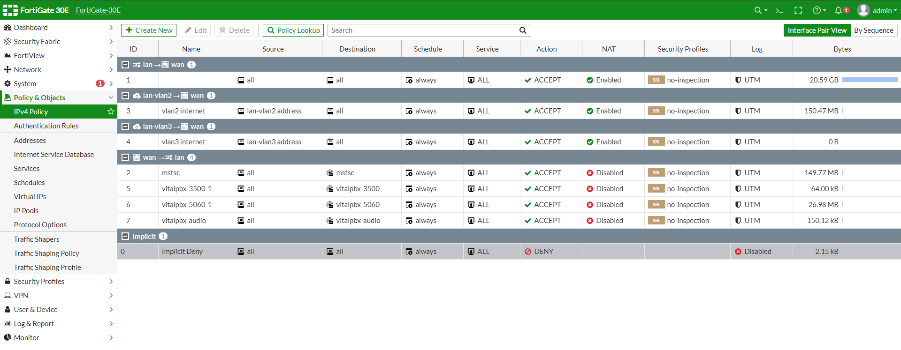
Task: Click the FortiGate logo icon
Action: click(10, 10)
